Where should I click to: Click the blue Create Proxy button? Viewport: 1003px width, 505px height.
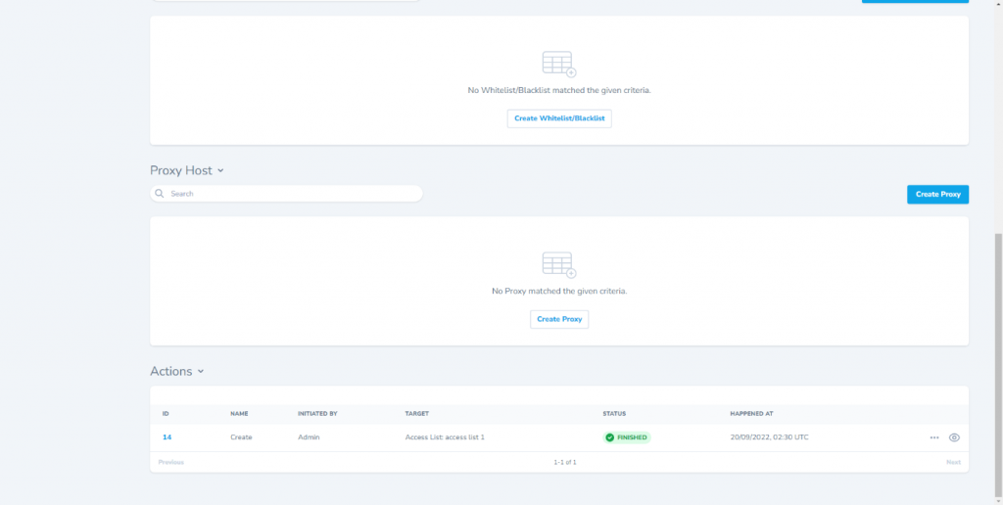coord(937,194)
